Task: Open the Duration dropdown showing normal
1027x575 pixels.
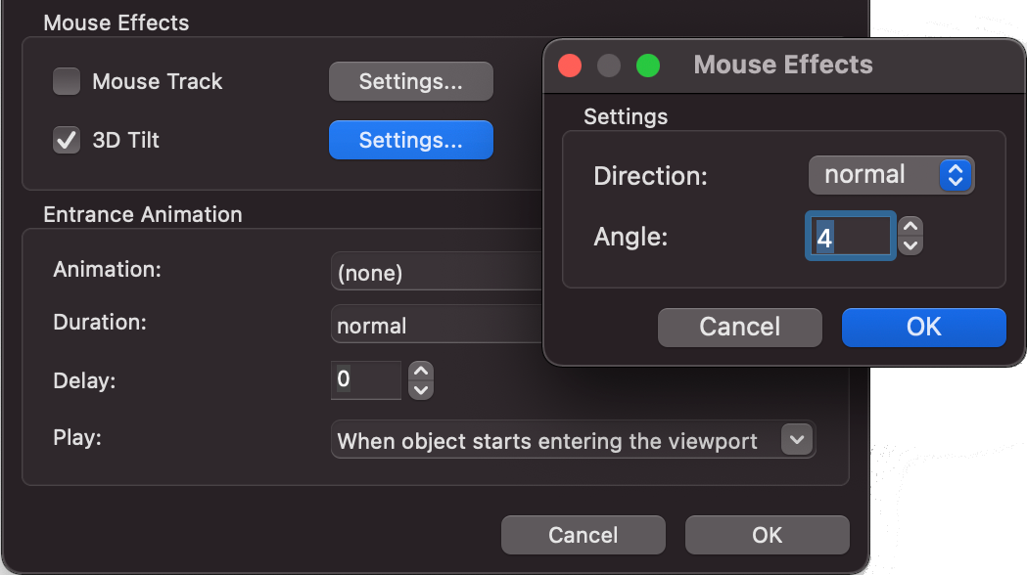Action: [x=437, y=326]
